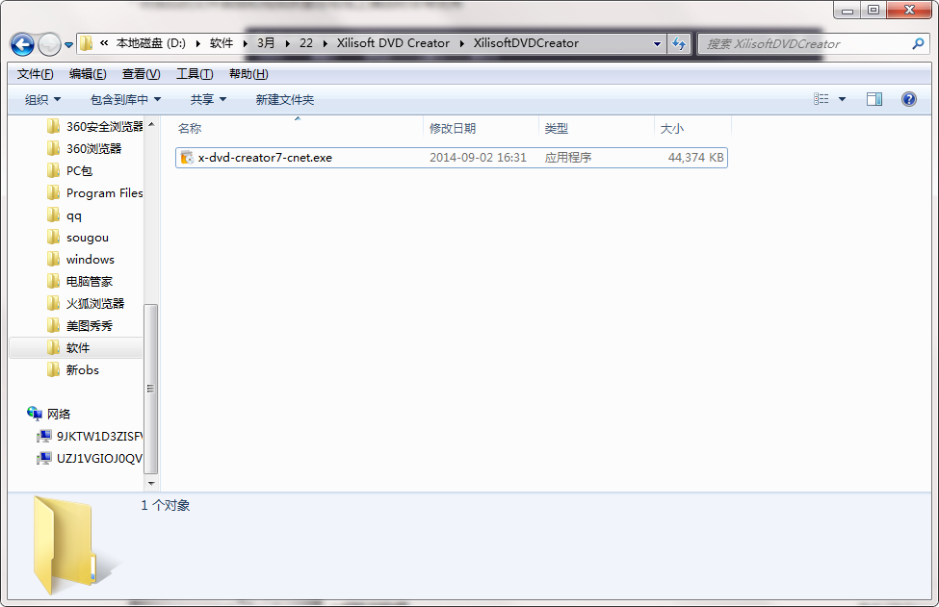Expand the arrow after 22 breadcrumb
This screenshot has width=939, height=607.
point(325,43)
